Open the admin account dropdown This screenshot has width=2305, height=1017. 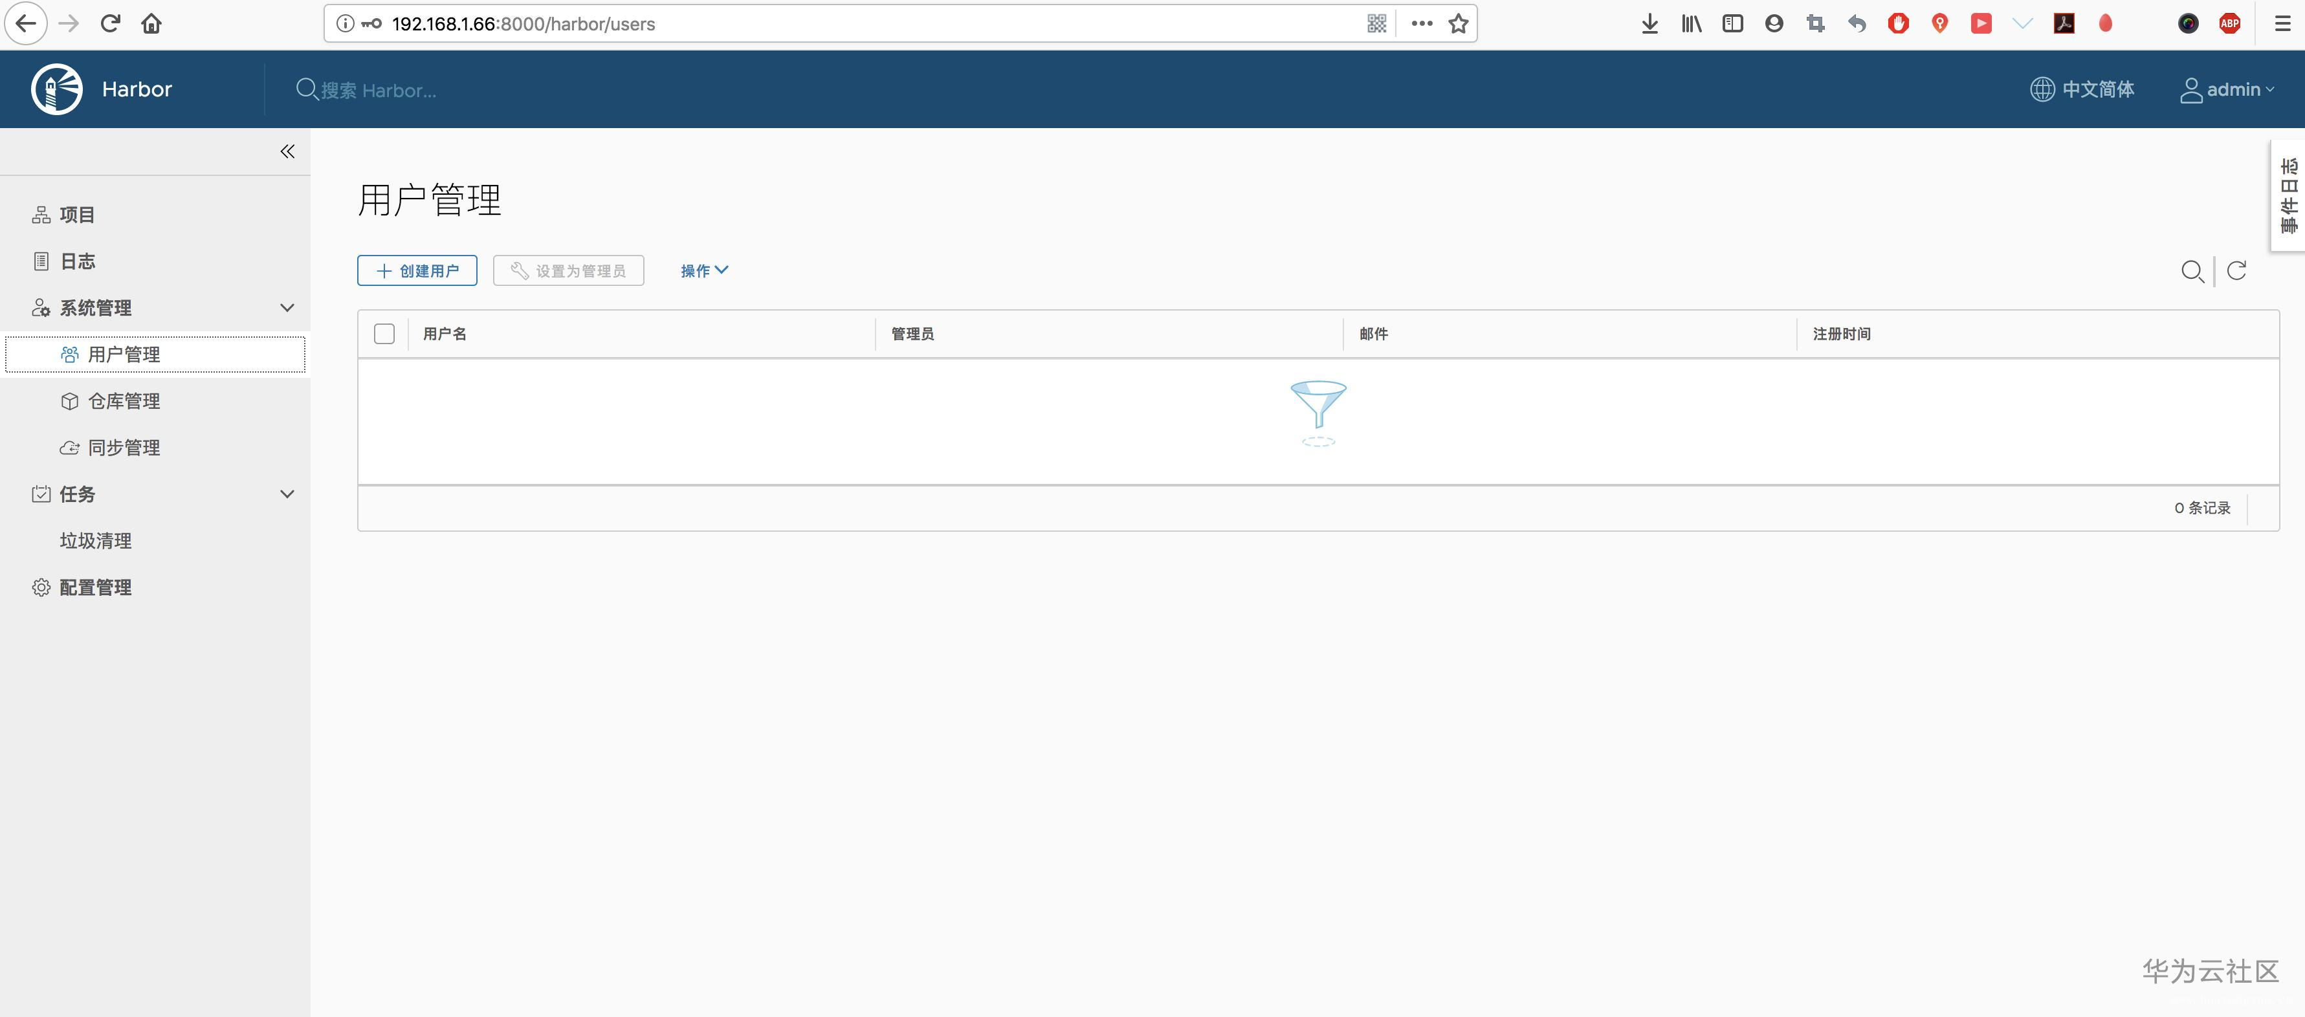[x=2227, y=89]
